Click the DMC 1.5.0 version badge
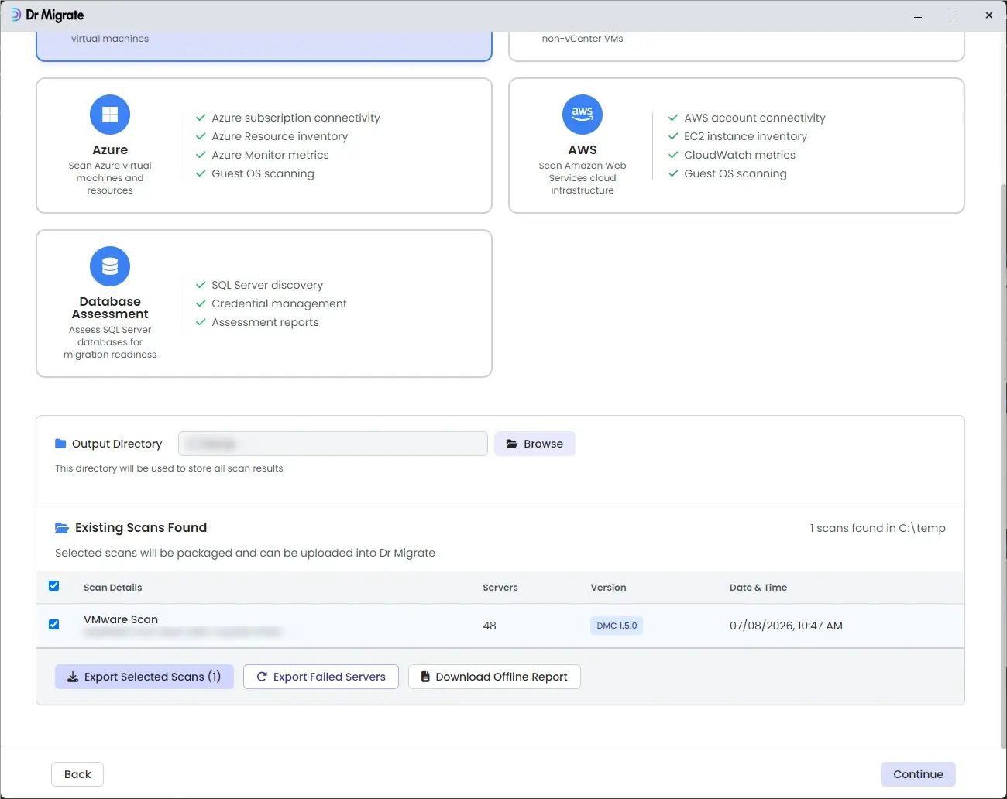1007x799 pixels. (617, 626)
